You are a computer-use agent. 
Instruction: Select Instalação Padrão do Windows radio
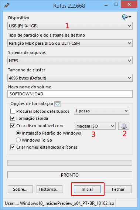18,133
